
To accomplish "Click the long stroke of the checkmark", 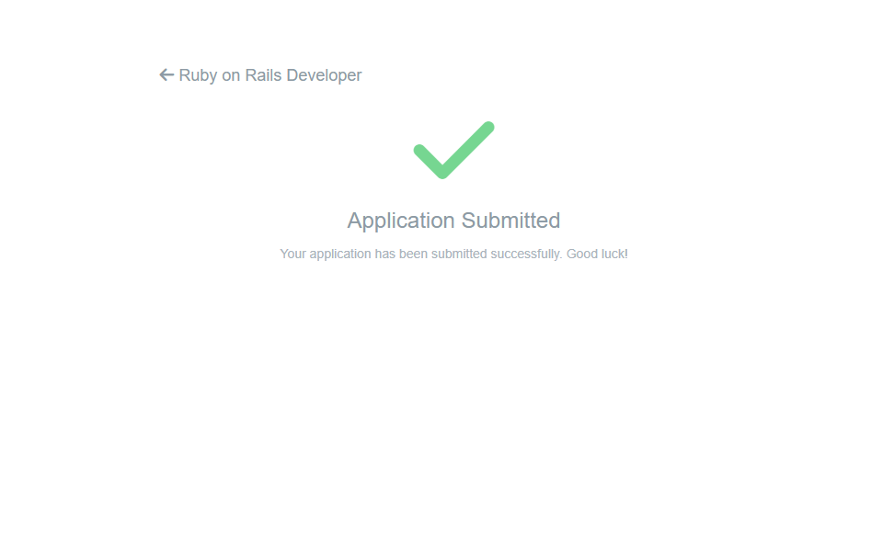I will click(469, 147).
